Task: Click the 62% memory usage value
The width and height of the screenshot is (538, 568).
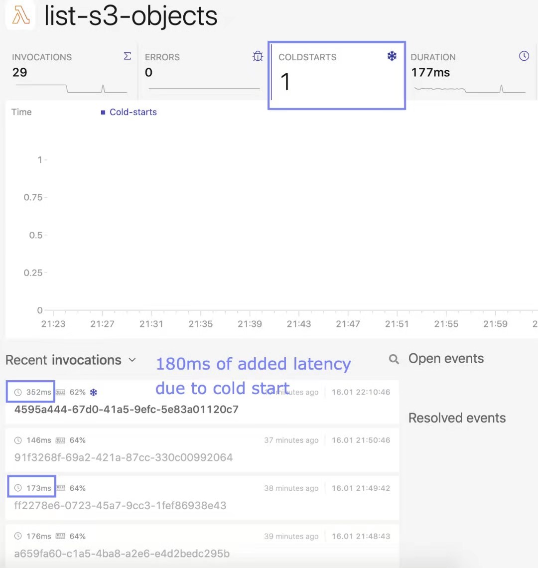Action: (x=78, y=392)
